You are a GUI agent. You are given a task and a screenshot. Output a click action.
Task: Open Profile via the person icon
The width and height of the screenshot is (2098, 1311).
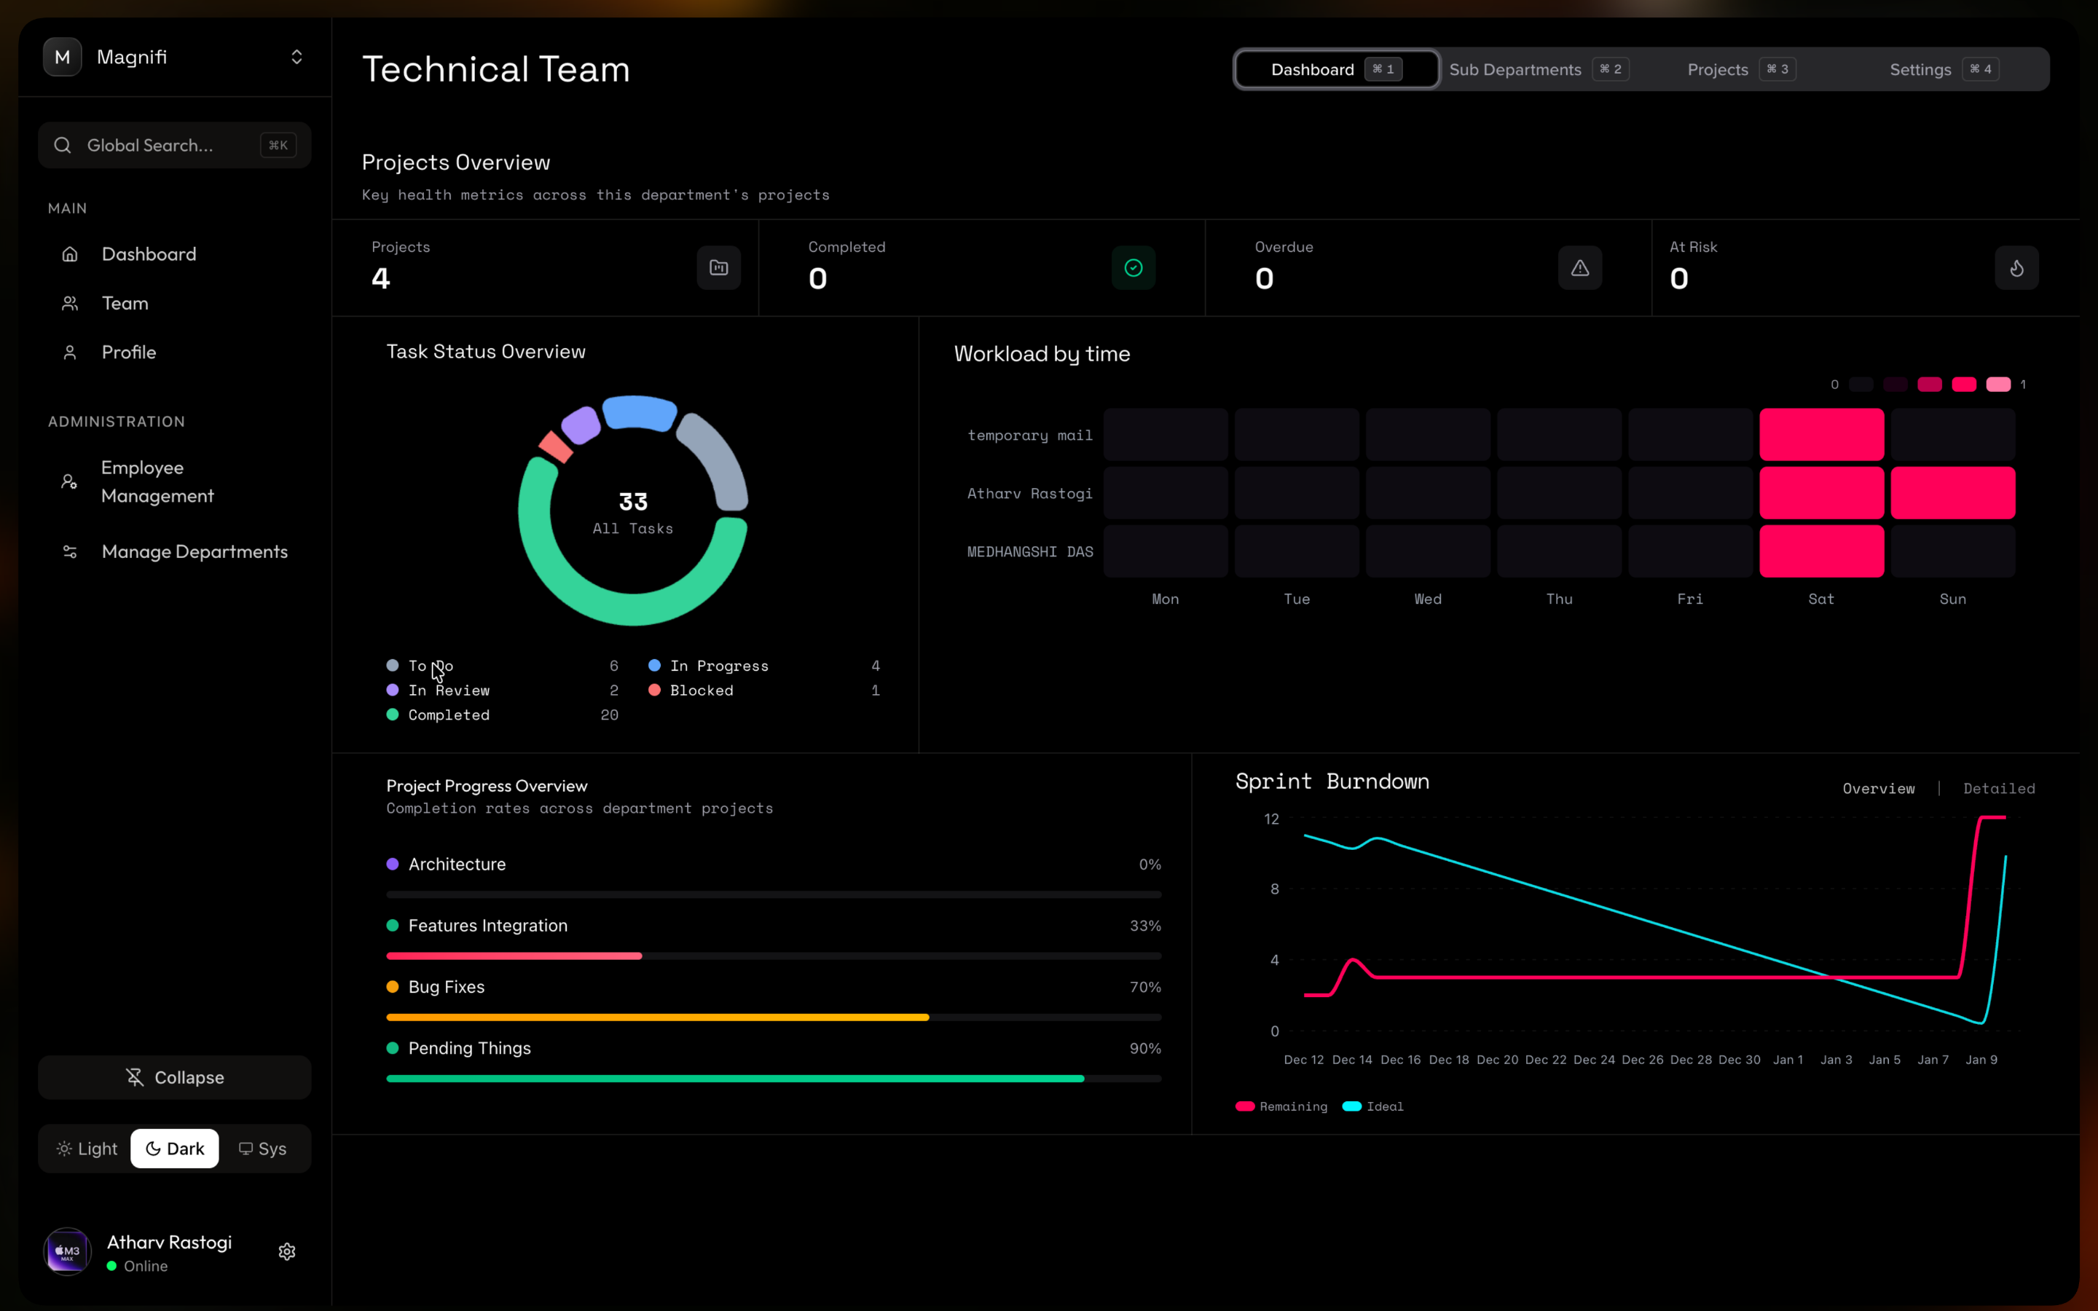point(70,352)
